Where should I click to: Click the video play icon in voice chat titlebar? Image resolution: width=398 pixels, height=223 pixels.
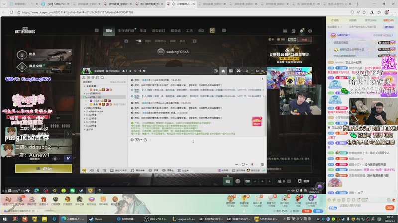point(215,71)
